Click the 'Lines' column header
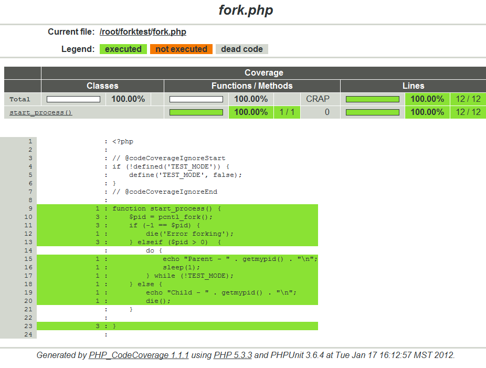The height and width of the screenshot is (368, 486). point(413,86)
